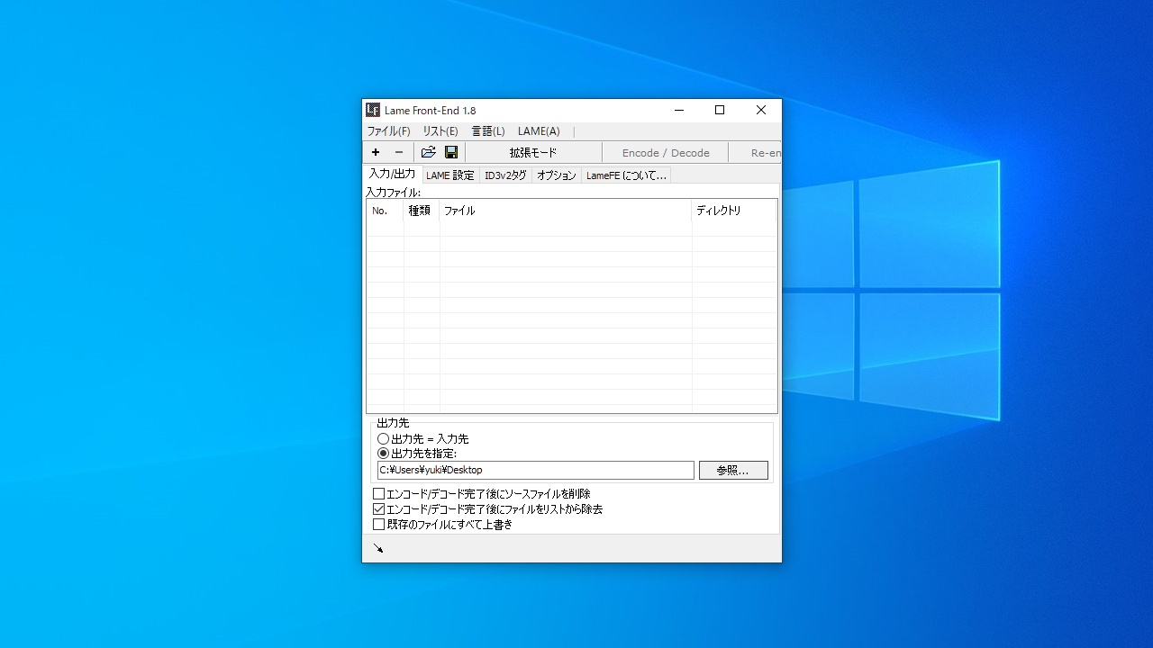
Task: Open the ファイル(F) menu
Action: pos(388,131)
